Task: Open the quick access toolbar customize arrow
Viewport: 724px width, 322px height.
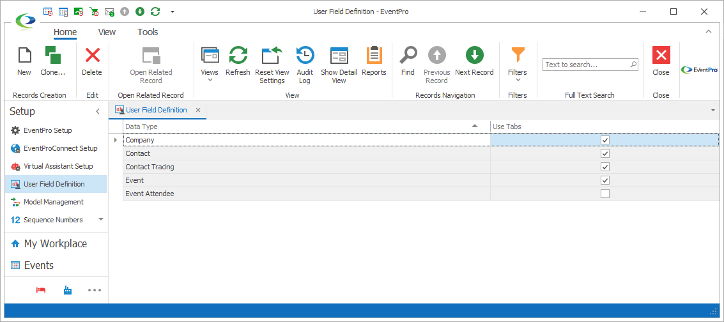Action: click(173, 12)
